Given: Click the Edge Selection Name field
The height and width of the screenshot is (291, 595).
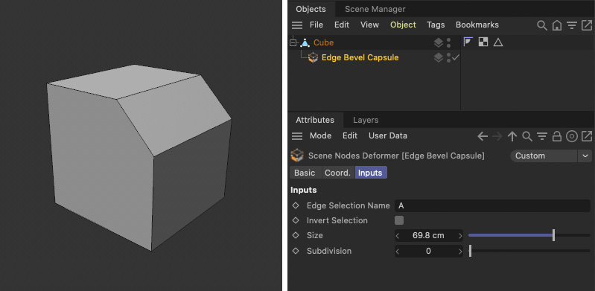Looking at the screenshot, I should click(492, 205).
